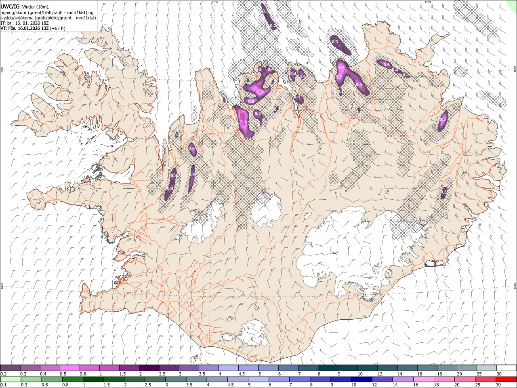Select the white swatch ending the snow scale
Screen dimensions: 517x388
pos(506,368)
